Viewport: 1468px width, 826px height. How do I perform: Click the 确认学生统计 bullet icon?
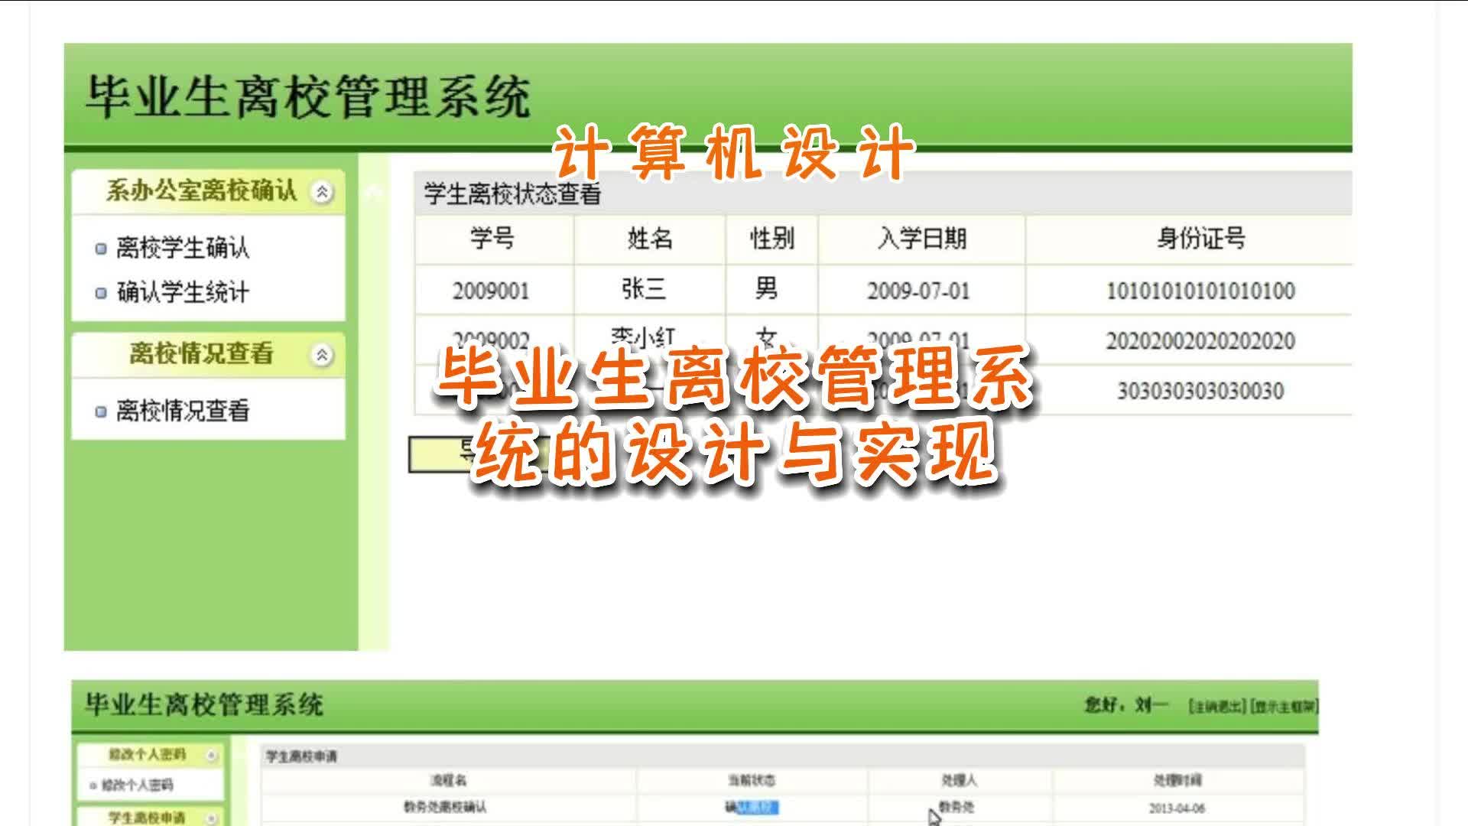[x=101, y=293]
